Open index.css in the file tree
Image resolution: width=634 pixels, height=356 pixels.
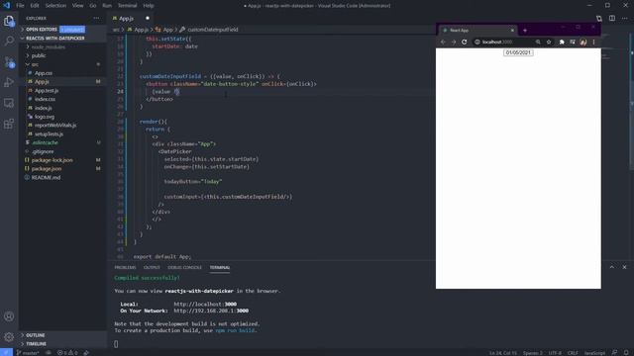pyautogui.click(x=45, y=99)
